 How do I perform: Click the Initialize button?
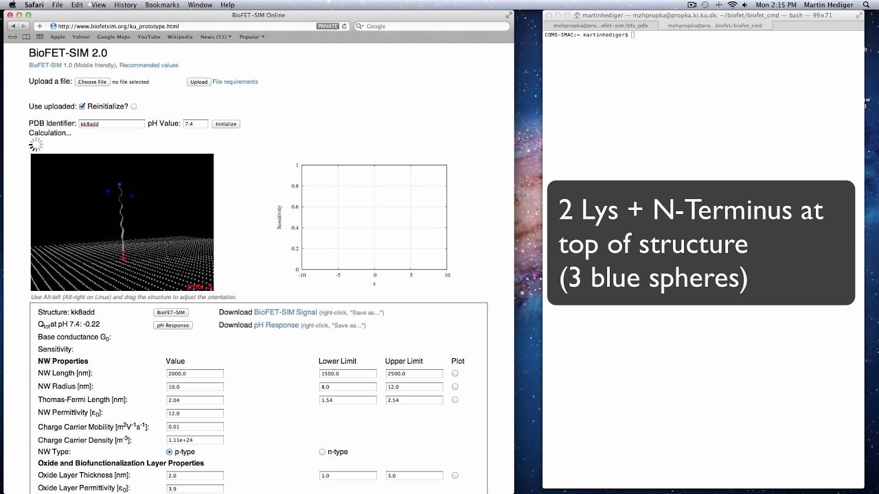coord(226,124)
